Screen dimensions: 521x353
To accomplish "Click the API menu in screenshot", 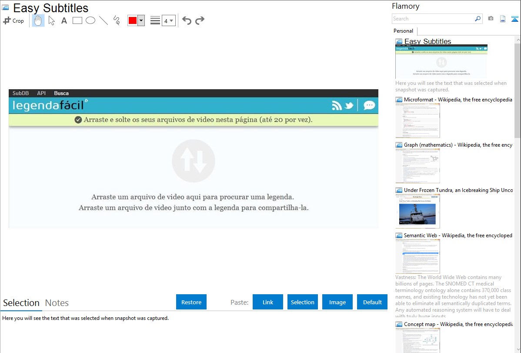I will point(41,93).
